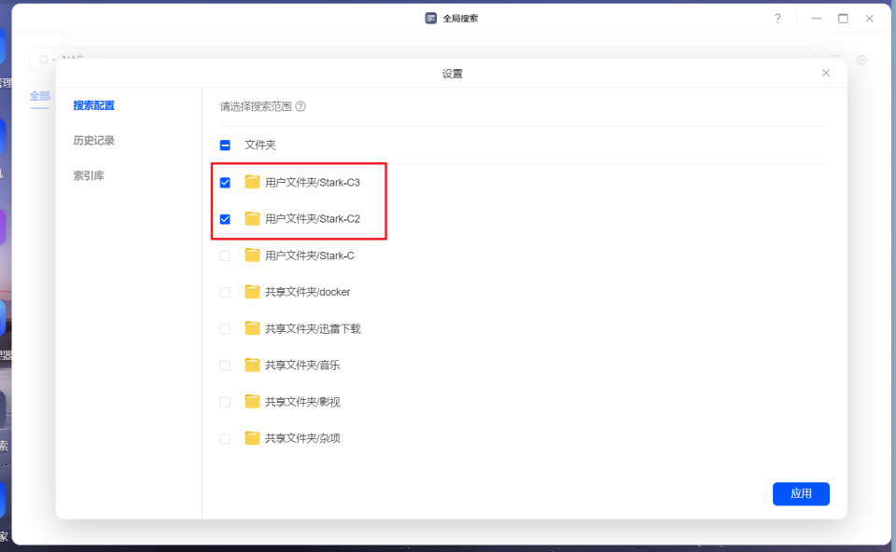Check the 共享文件夹/杂项 checkbox
896x552 pixels.
click(225, 438)
